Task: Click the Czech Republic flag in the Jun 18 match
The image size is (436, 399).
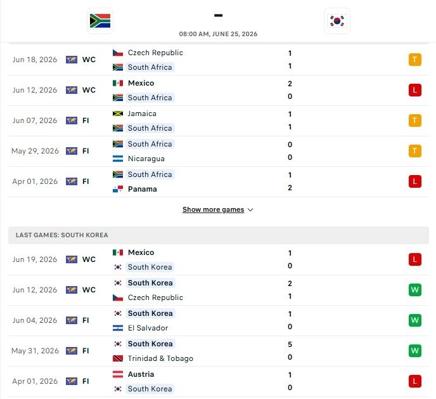Action: (118, 53)
